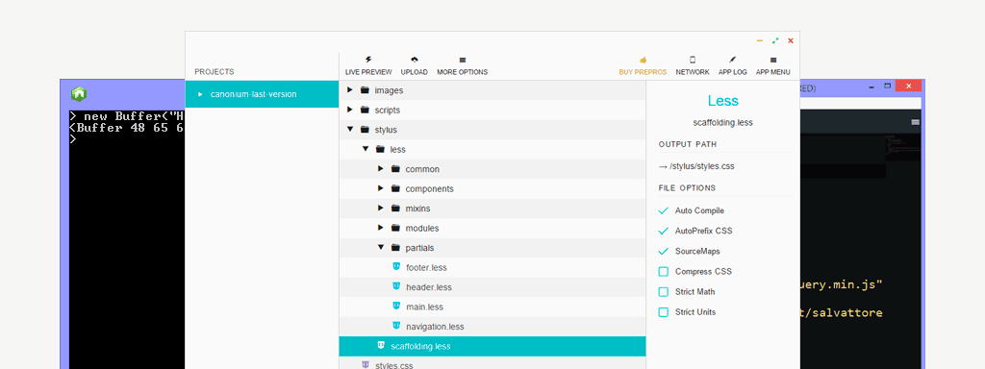Screen dimensions: 985x369
Task: Click the main.less file icon
Action: pyautogui.click(x=396, y=306)
